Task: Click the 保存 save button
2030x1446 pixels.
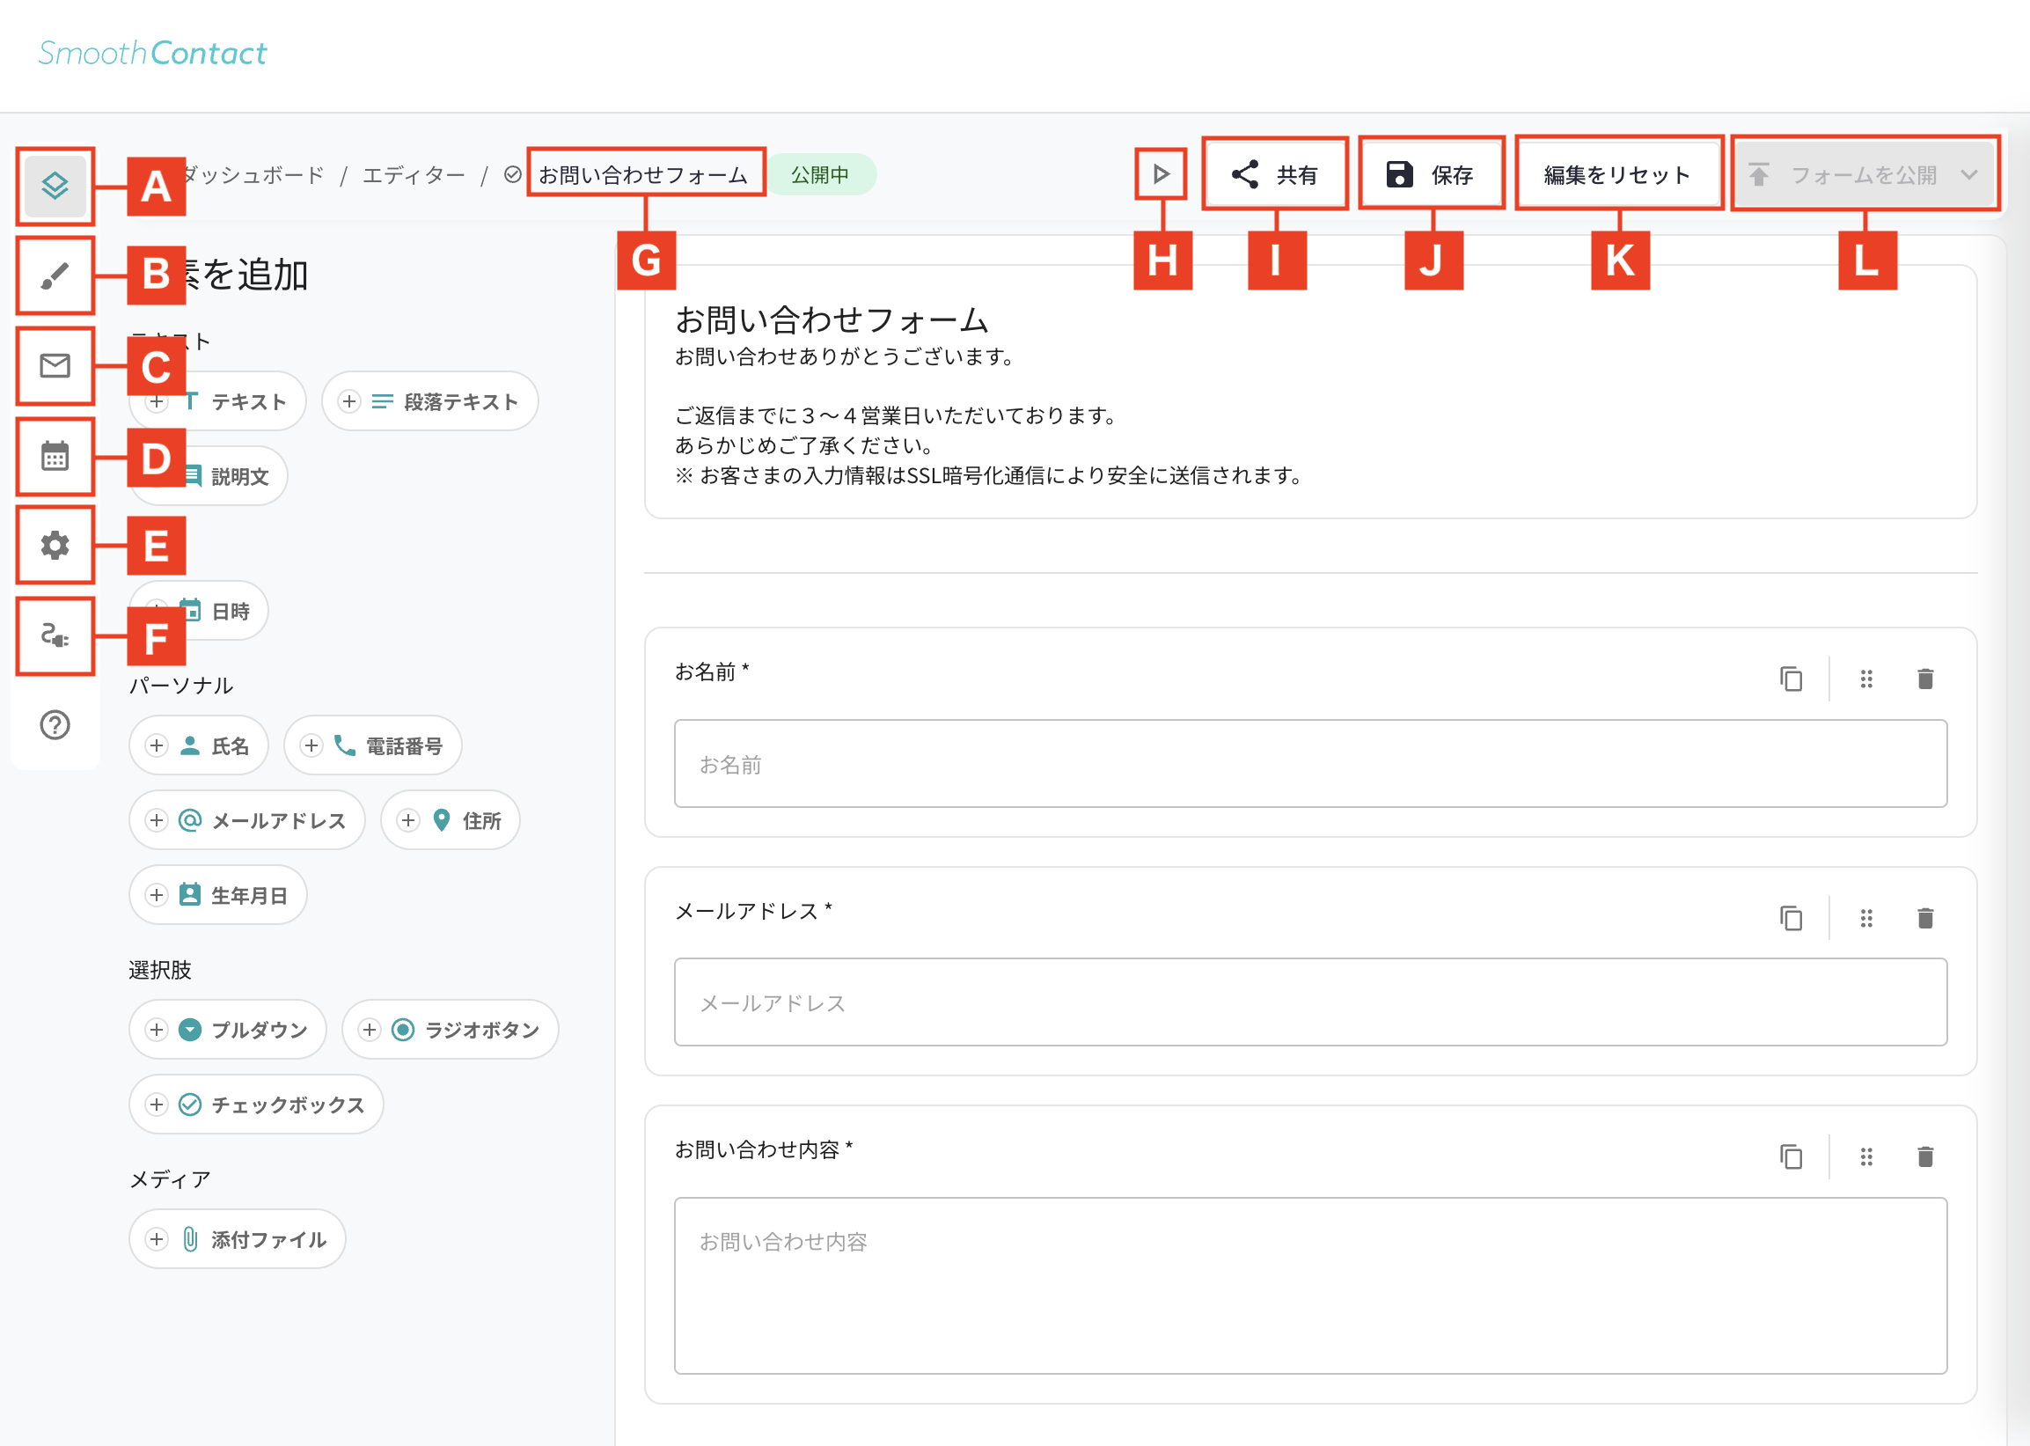Action: [1431, 174]
